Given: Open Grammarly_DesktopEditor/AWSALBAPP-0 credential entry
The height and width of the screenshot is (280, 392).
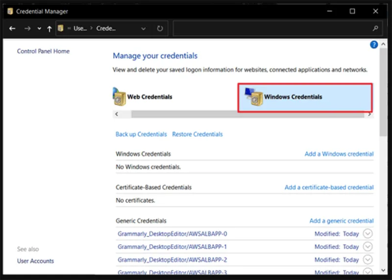Looking at the screenshot, I should (172, 234).
